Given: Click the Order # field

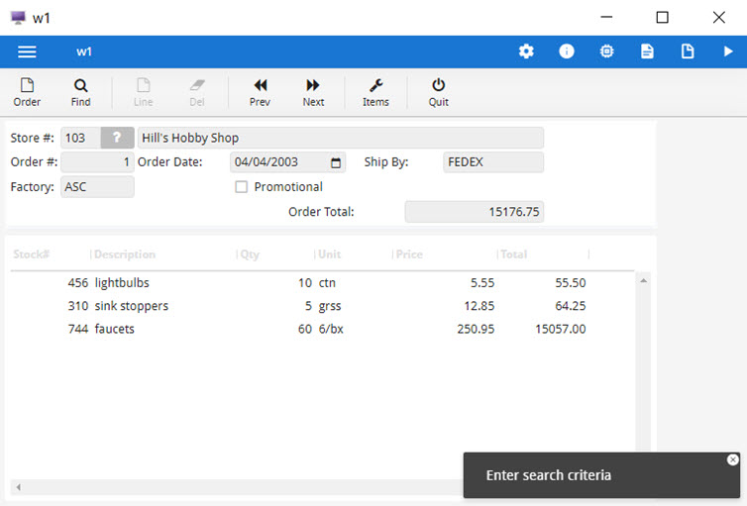Looking at the screenshot, I should pyautogui.click(x=97, y=162).
